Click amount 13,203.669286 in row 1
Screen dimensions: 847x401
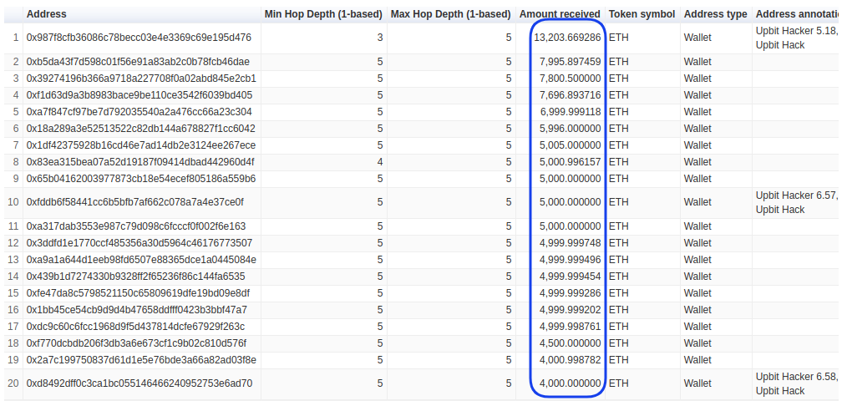(567, 38)
